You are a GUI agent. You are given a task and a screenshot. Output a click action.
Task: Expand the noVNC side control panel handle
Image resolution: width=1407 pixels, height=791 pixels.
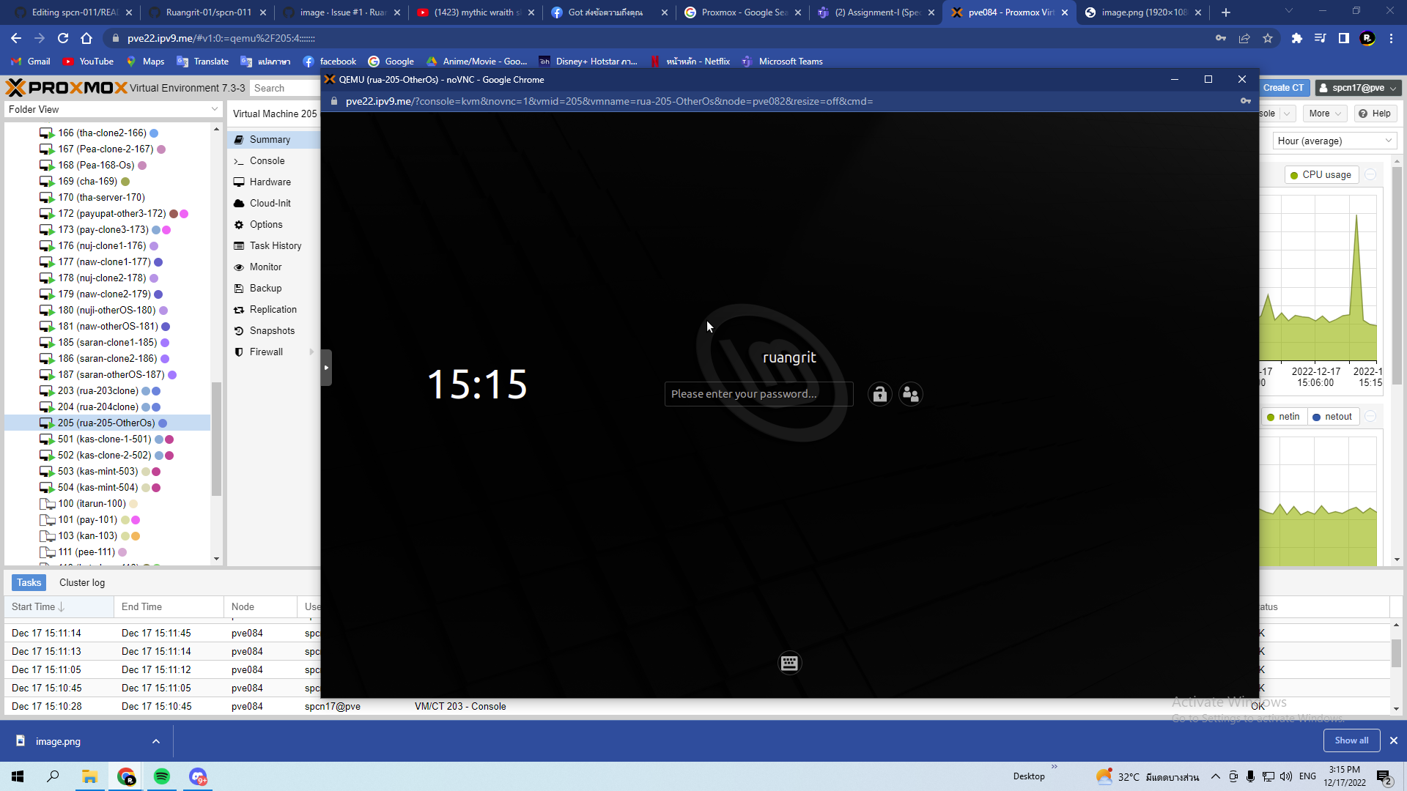(x=326, y=368)
